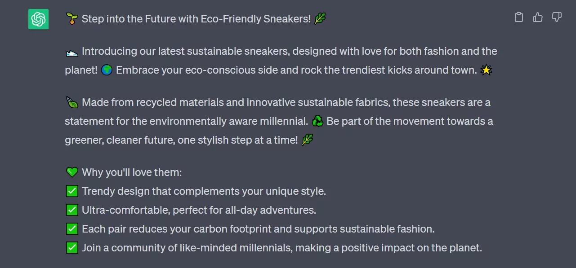
Task: Click the globe emoji after "planet!"
Action: tap(107, 70)
